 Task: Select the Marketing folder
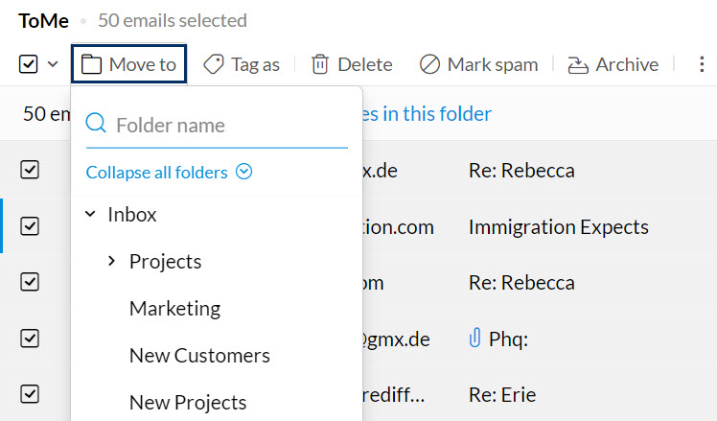click(174, 309)
